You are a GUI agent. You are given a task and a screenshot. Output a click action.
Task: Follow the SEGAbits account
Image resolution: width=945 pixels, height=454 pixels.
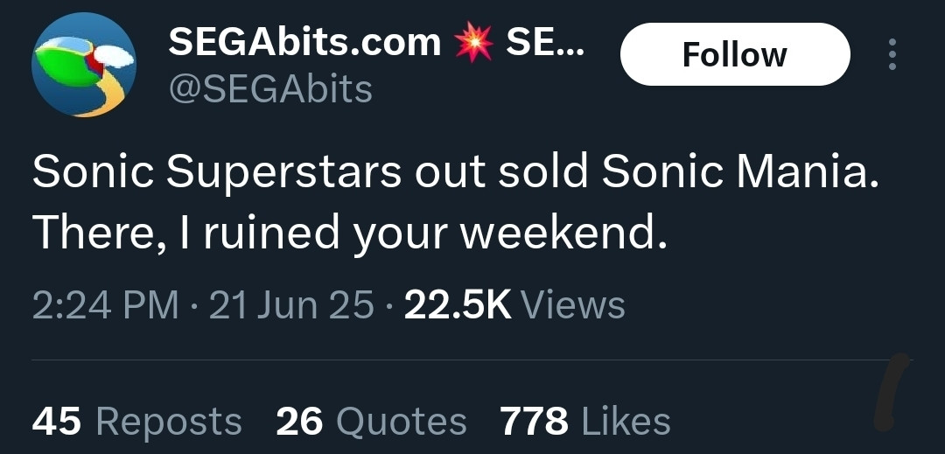[x=735, y=54]
